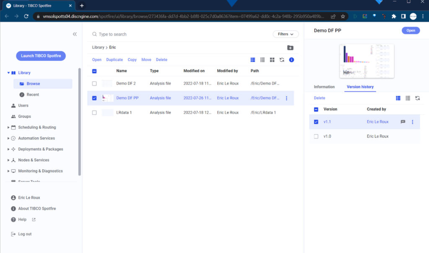Viewport: 429px width, 253px height.
Task: Click the Demo DF PP preview thumbnail
Action: (x=366, y=61)
